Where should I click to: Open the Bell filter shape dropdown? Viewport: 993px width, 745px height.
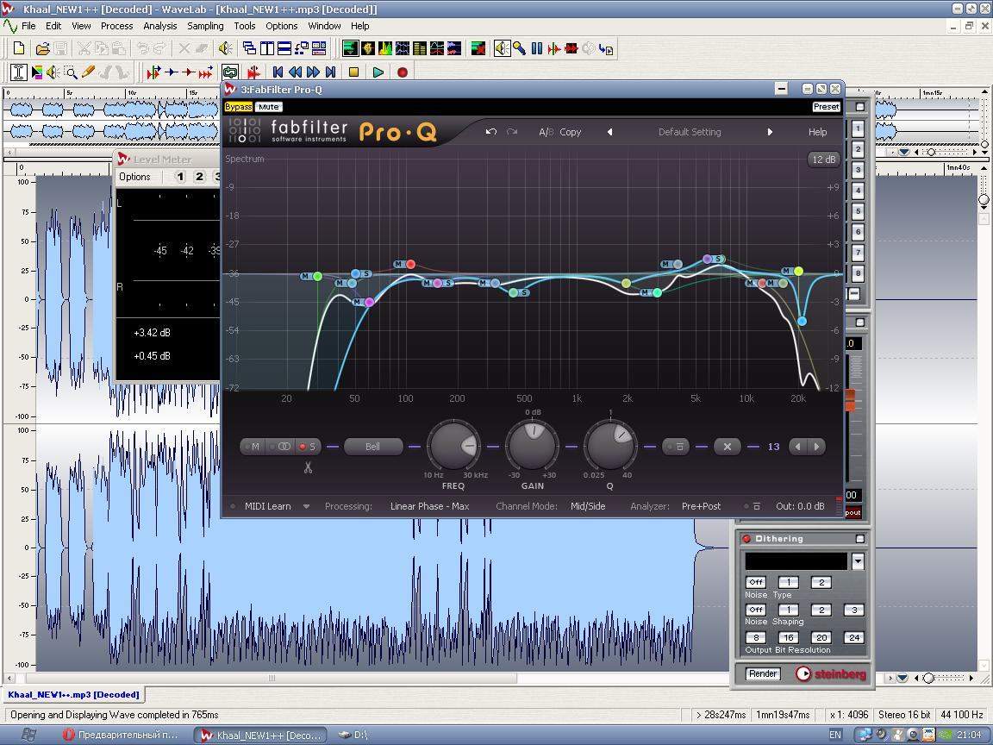pos(373,447)
